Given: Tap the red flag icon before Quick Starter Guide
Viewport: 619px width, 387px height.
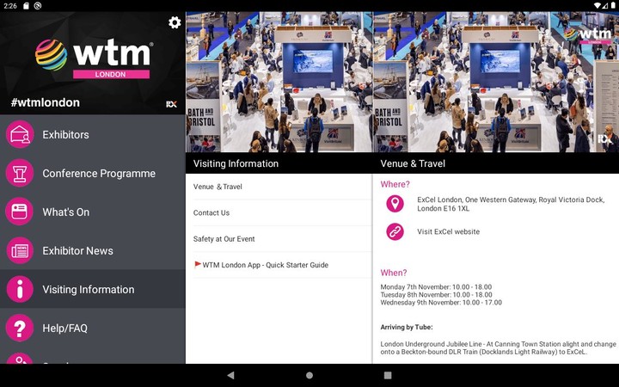Looking at the screenshot, I should 198,265.
